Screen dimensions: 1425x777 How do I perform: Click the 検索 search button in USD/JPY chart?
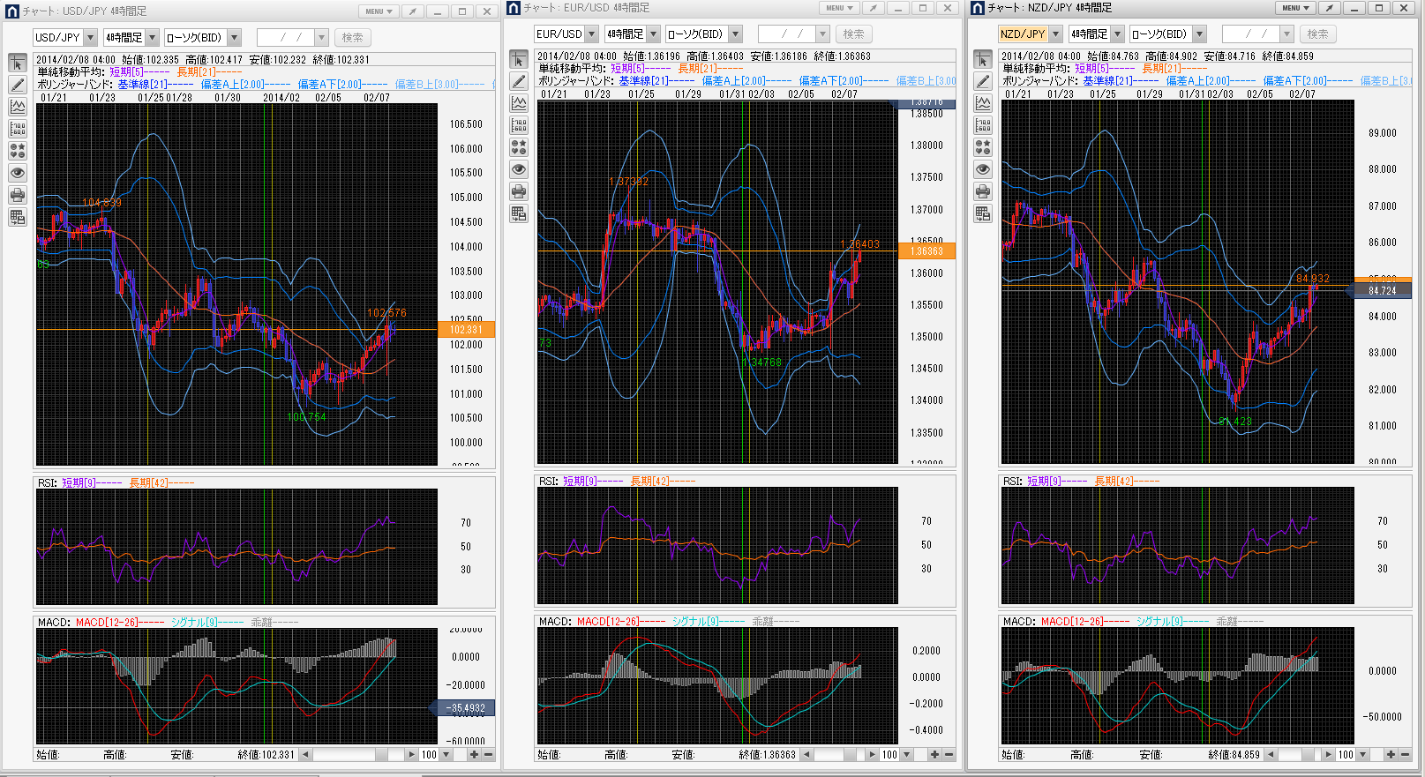pyautogui.click(x=352, y=38)
